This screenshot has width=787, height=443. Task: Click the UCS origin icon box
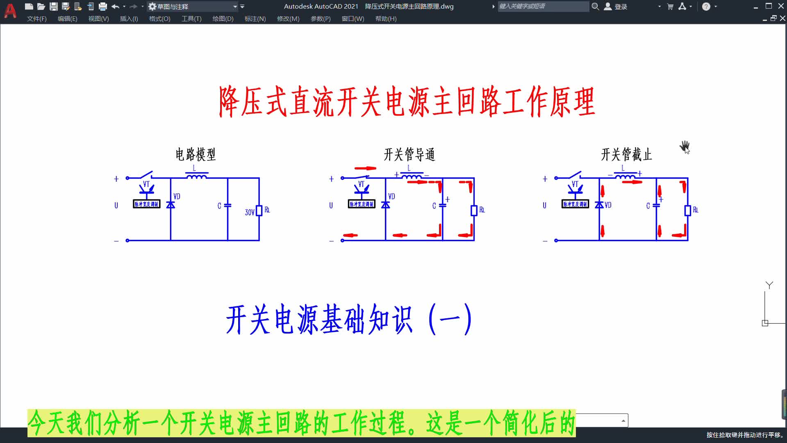click(765, 323)
